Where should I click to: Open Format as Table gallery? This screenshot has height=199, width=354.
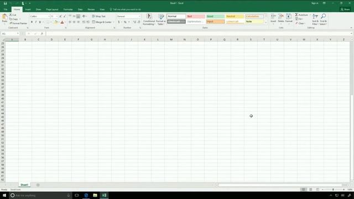(161, 19)
